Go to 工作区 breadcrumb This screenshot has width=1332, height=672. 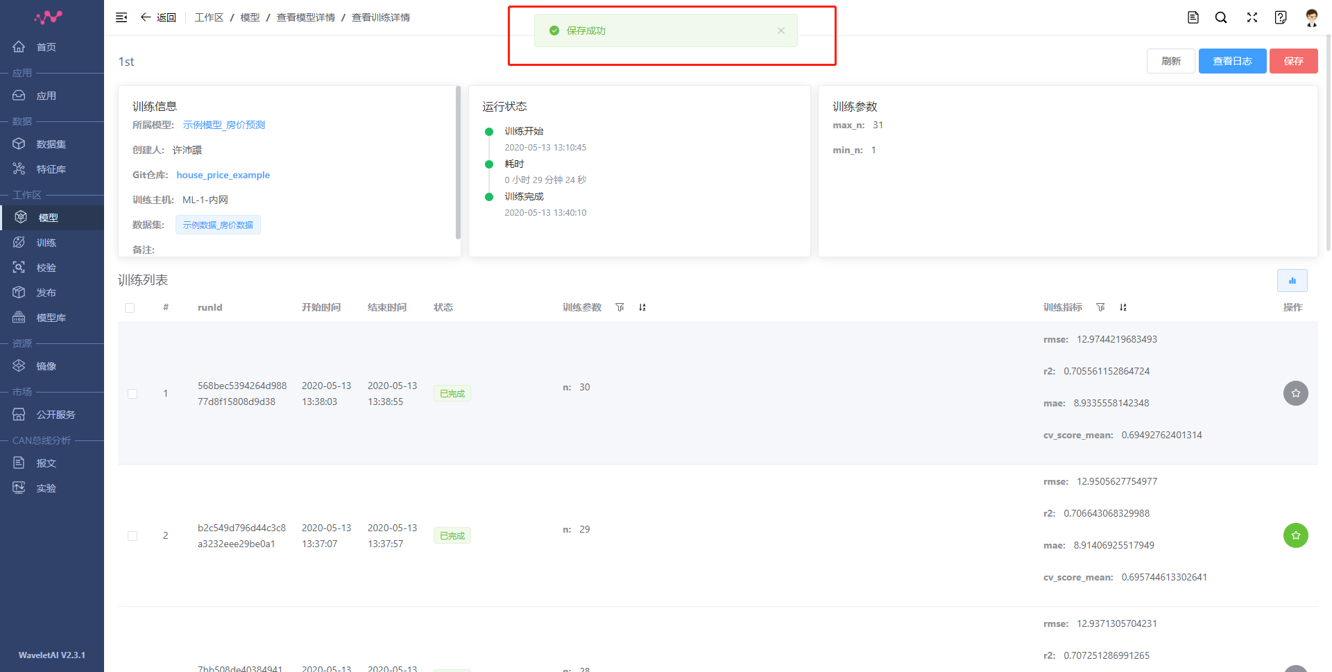click(x=209, y=17)
